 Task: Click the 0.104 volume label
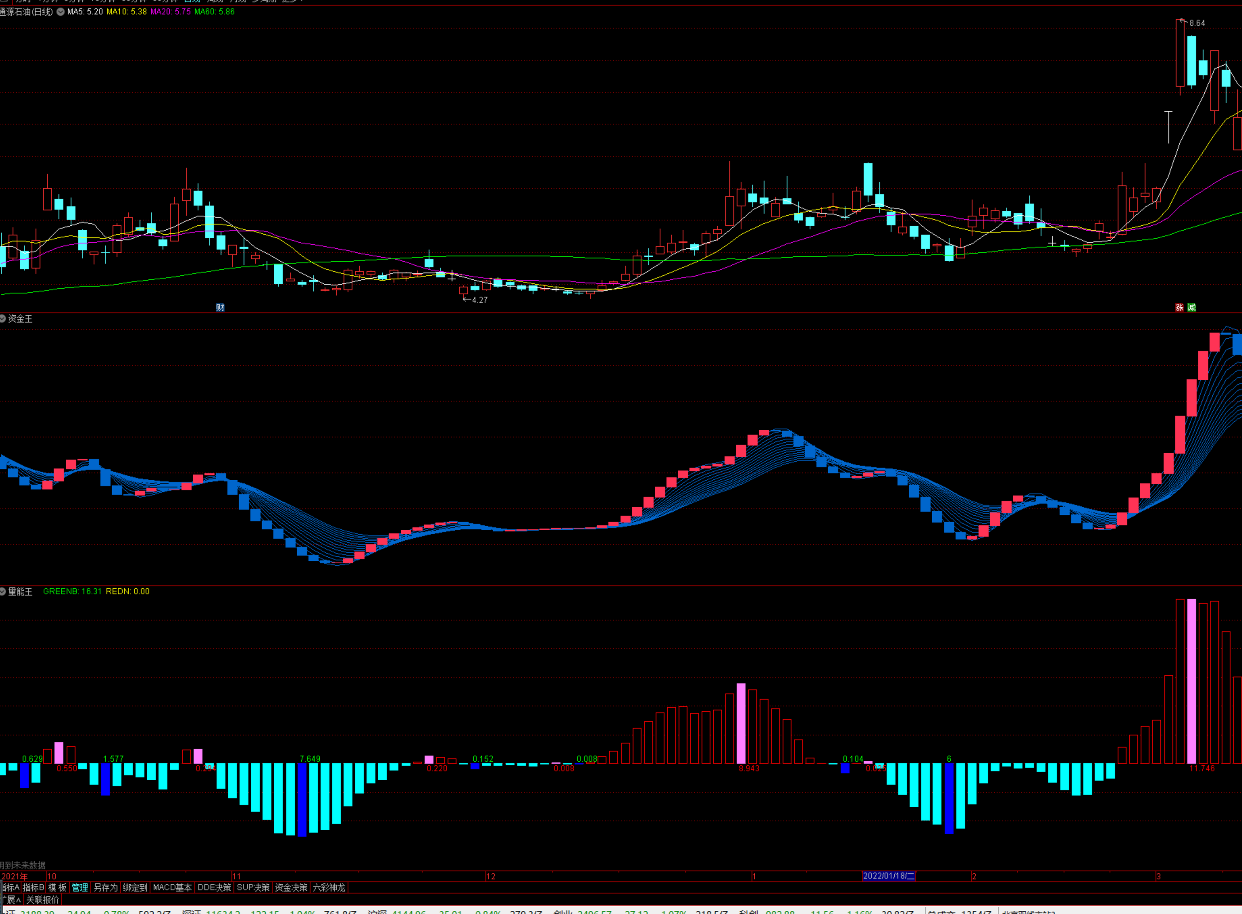[x=853, y=759]
